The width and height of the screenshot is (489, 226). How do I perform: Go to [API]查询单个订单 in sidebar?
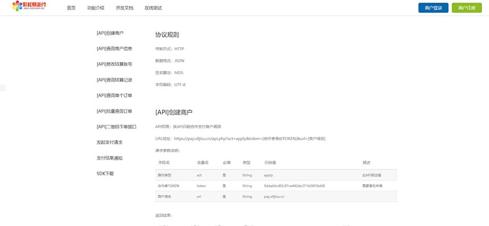114,95
